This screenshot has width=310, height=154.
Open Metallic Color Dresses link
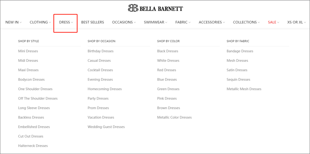[x=174, y=117]
